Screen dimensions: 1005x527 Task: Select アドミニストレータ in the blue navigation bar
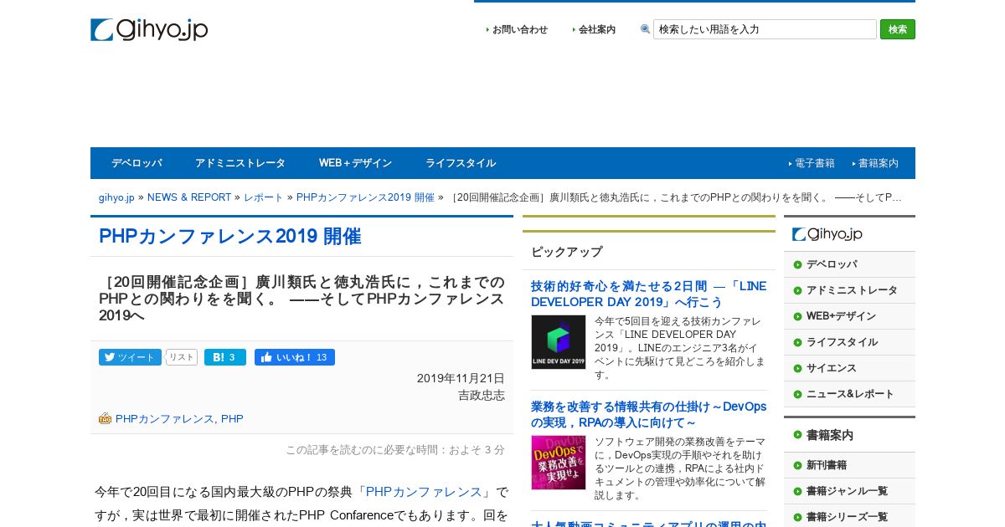click(x=240, y=163)
